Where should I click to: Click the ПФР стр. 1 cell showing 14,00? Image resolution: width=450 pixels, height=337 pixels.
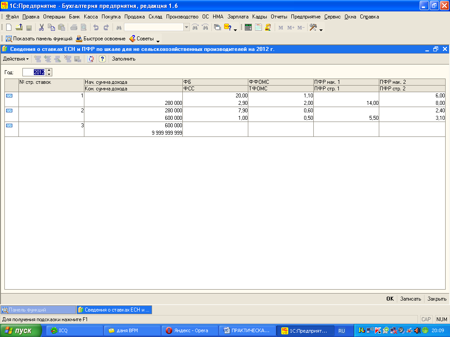coord(346,103)
